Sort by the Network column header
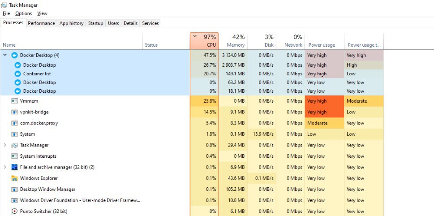Screen dimensions: 434x216 291,41
